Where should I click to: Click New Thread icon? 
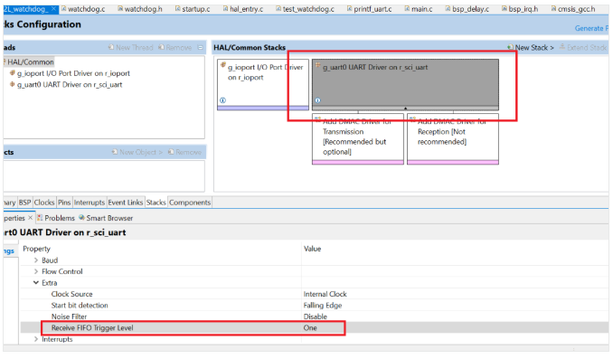[111, 47]
